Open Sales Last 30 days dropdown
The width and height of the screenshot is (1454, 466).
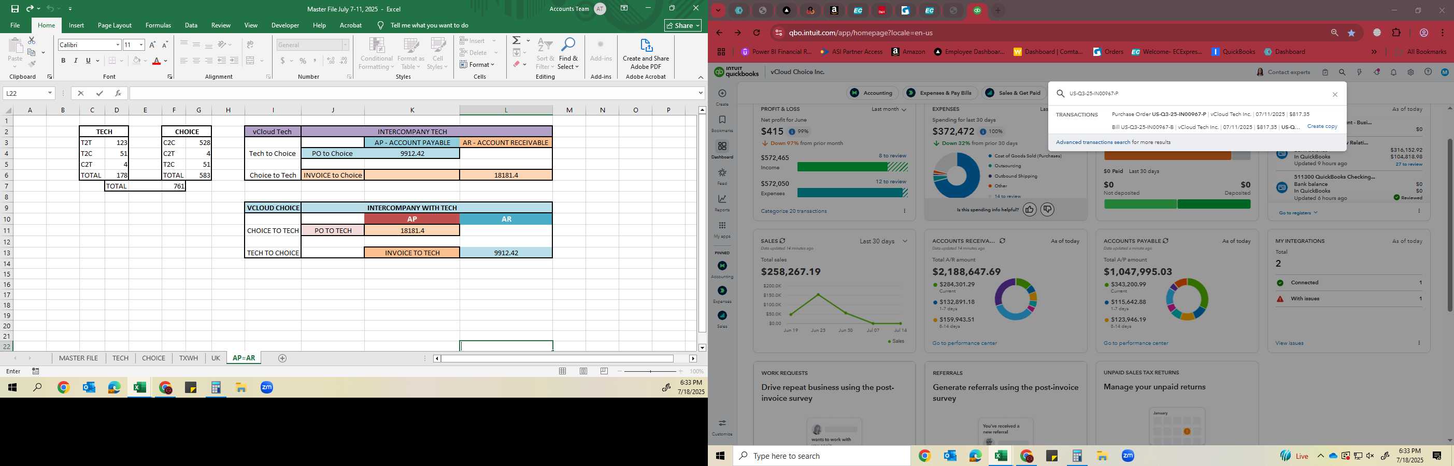coord(883,241)
